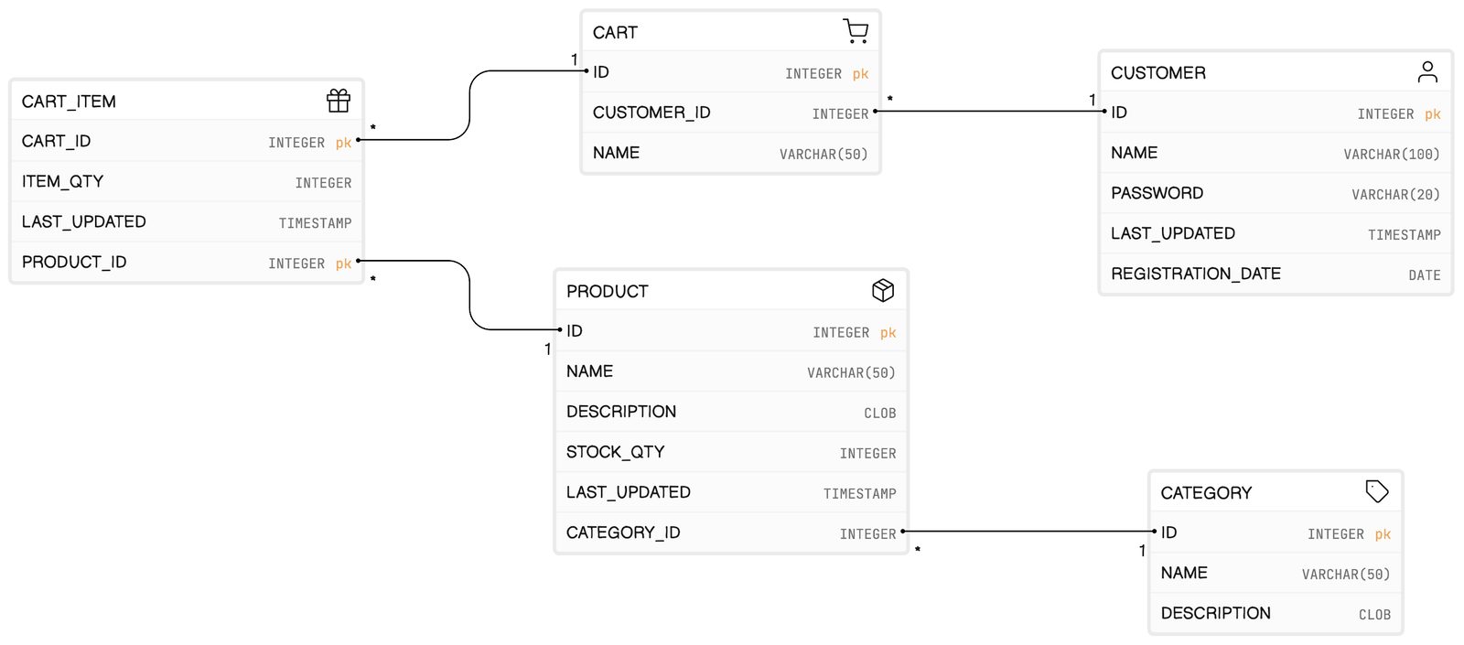Select the CATEGORY table title
This screenshot has height=645, width=1464.
1206,492
